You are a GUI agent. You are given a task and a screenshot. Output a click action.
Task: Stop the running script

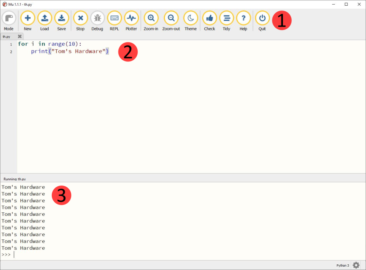(80, 21)
